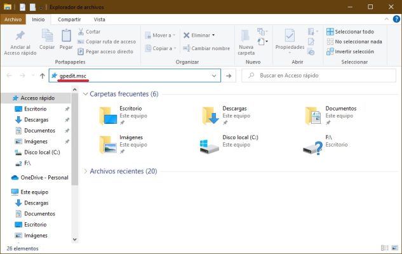
Task: Open the pinned Escritorio under Acceso rápido
Action: (36, 109)
